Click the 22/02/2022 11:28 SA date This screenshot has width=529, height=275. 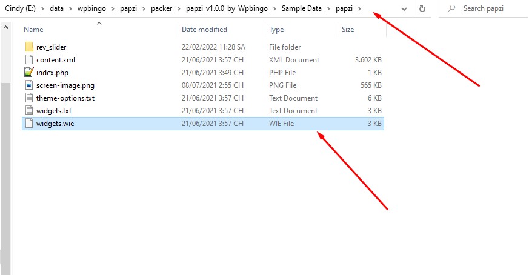click(x=213, y=47)
